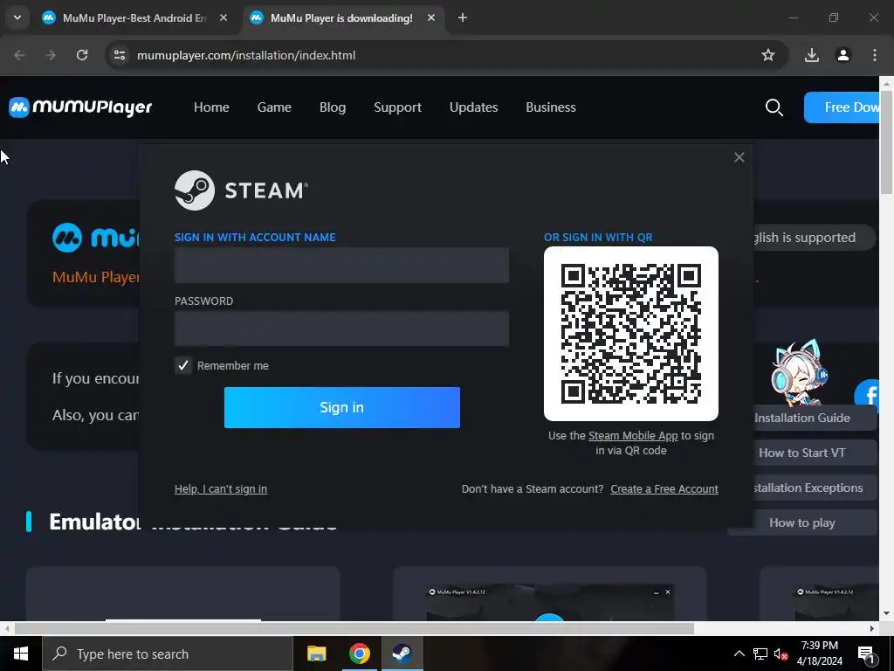Open the Chrome downloads icon

click(812, 55)
